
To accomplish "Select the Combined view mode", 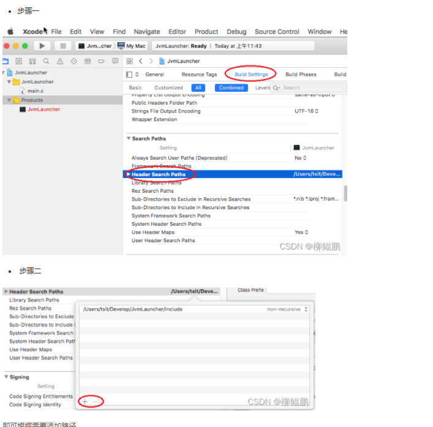I will pyautogui.click(x=231, y=87).
